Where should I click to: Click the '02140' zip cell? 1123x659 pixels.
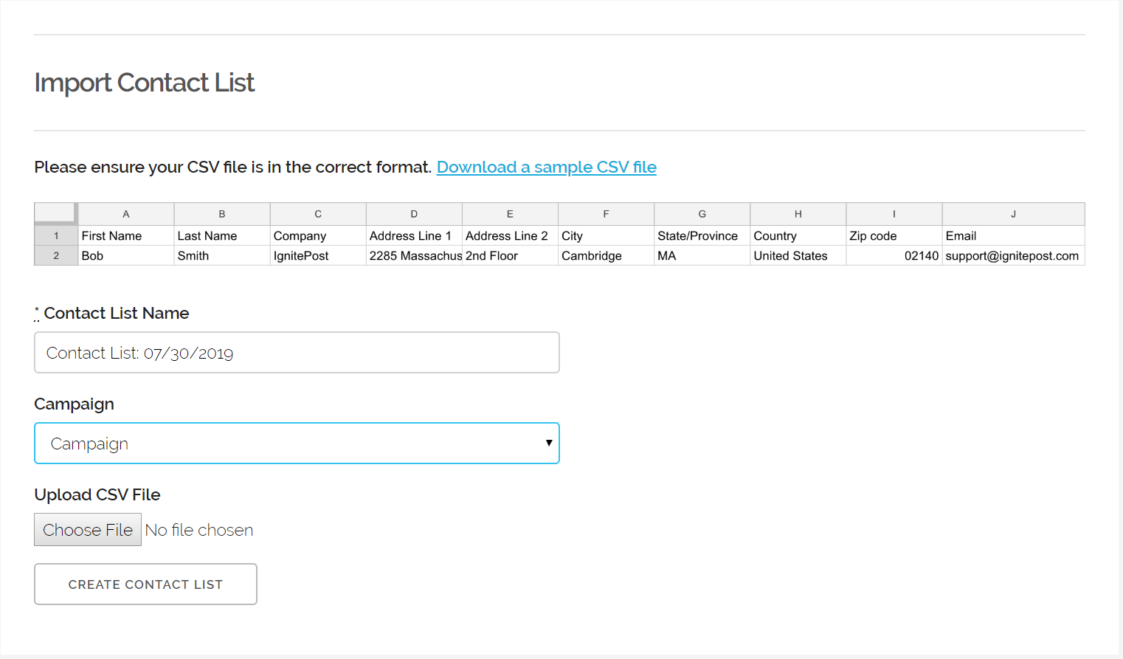click(894, 255)
